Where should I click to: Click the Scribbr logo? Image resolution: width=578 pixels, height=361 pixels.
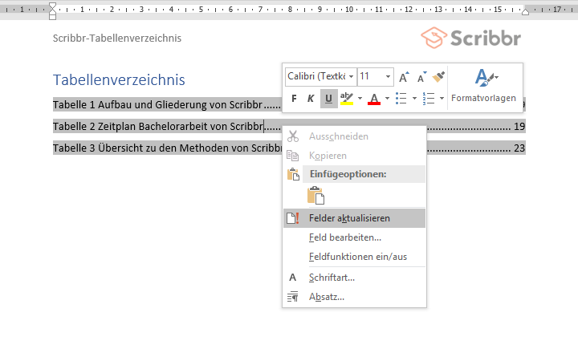[470, 38]
